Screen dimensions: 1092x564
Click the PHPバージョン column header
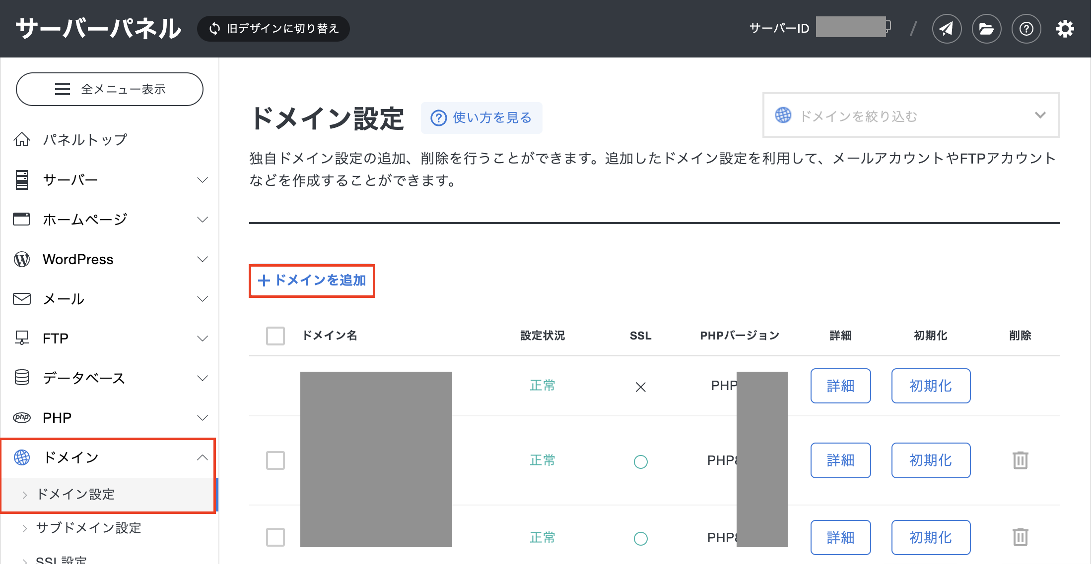tap(740, 336)
